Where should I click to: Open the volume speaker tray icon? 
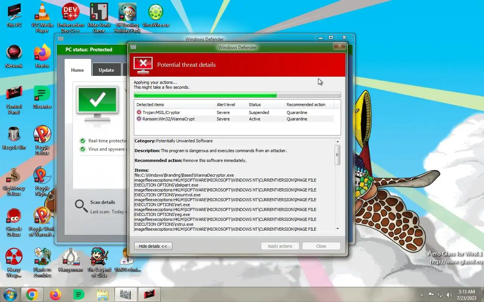click(449, 295)
